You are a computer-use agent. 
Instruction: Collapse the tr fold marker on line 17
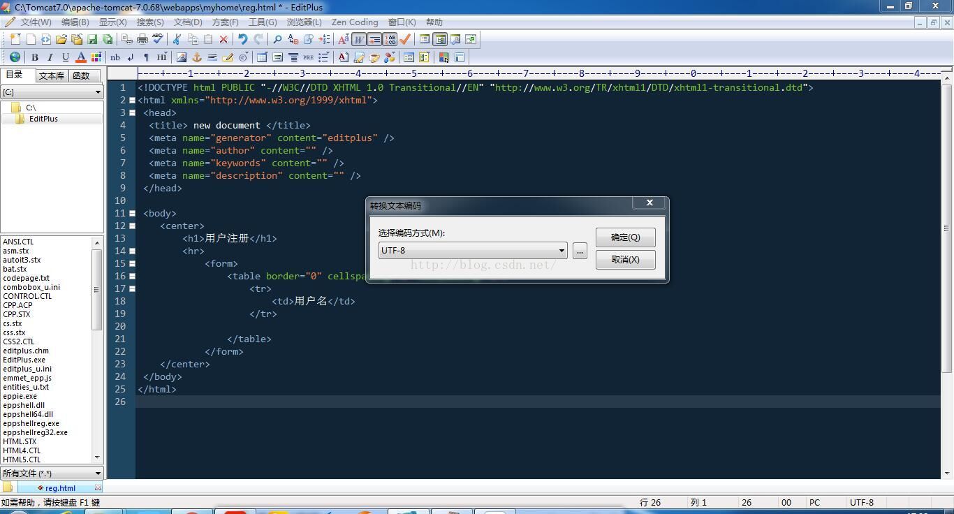coord(132,288)
